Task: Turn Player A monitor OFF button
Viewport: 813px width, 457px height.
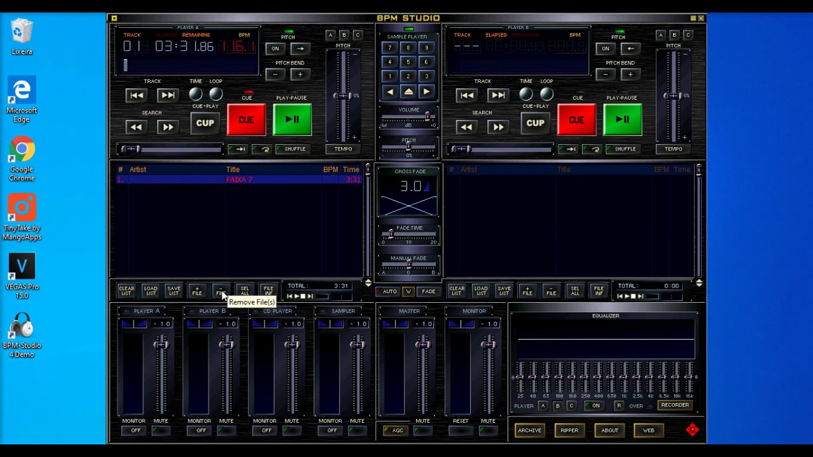Action: coord(135,431)
